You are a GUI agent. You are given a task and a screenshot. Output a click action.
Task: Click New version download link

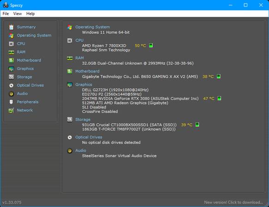[x=233, y=202]
